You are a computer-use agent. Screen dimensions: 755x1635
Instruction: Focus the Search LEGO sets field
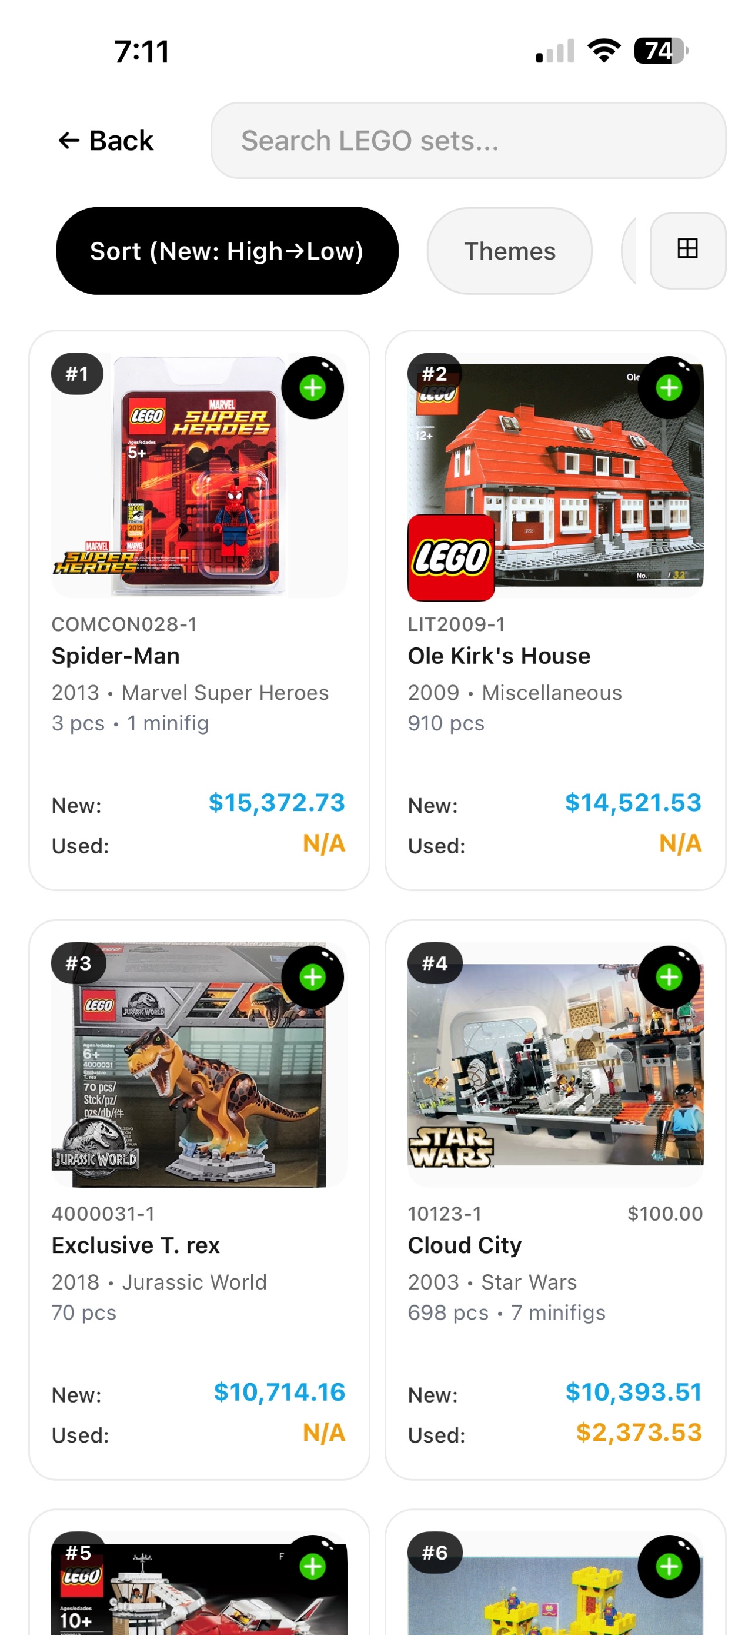469,140
